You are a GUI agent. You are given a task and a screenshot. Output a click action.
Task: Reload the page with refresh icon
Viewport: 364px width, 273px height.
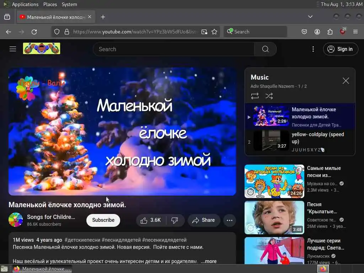tap(34, 32)
